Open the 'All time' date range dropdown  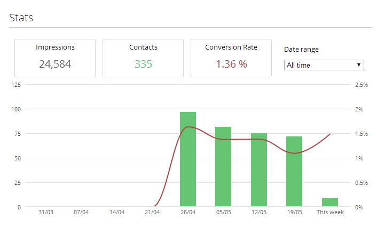pos(324,65)
